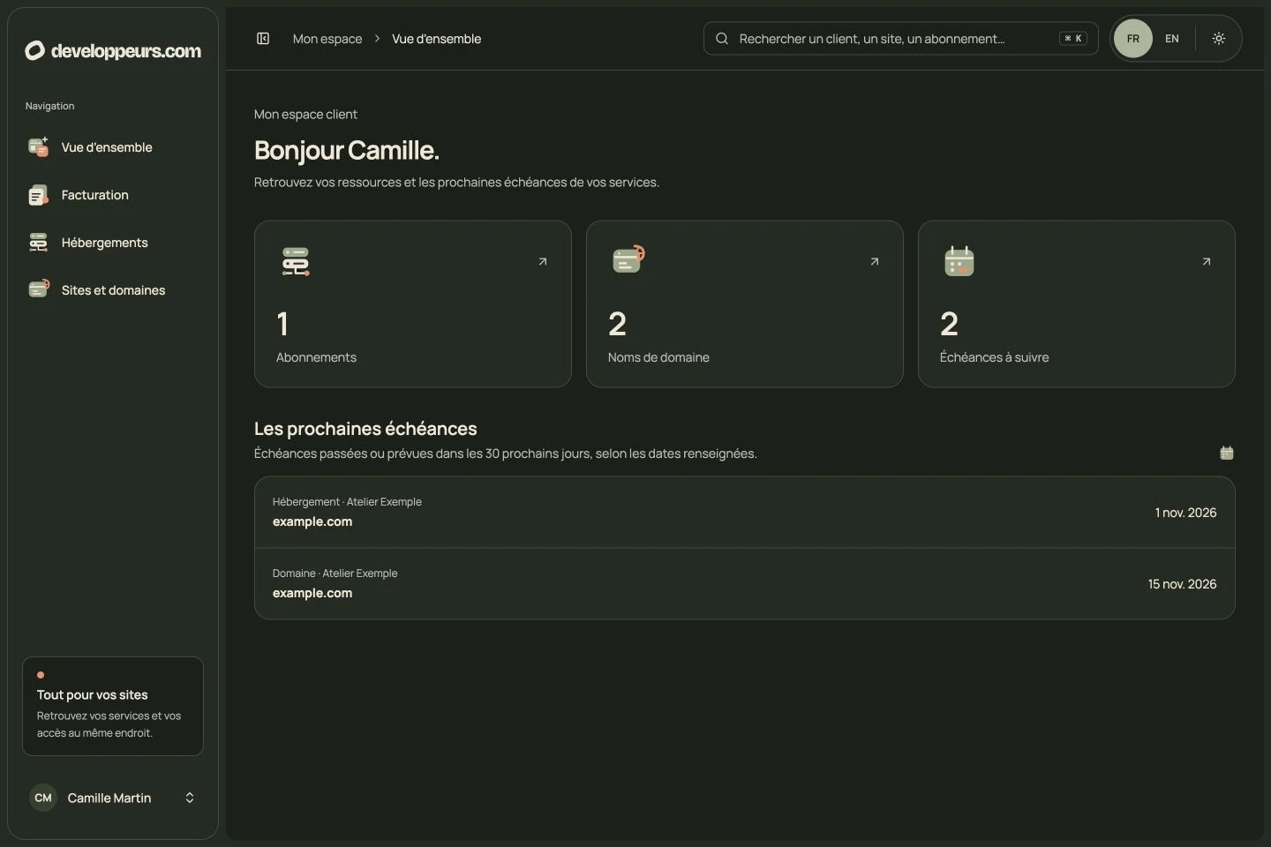Focus the Rechercher un client search field
1271x847 pixels.
[x=901, y=39]
